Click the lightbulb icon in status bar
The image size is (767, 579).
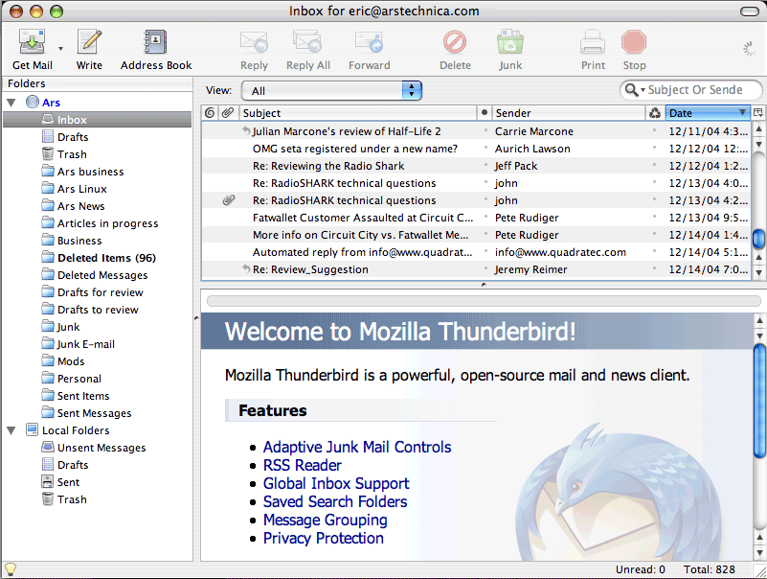[11, 569]
